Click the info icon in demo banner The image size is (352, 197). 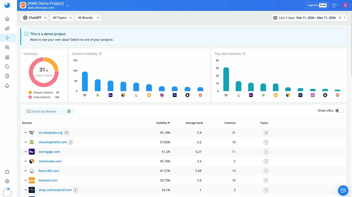point(26,34)
